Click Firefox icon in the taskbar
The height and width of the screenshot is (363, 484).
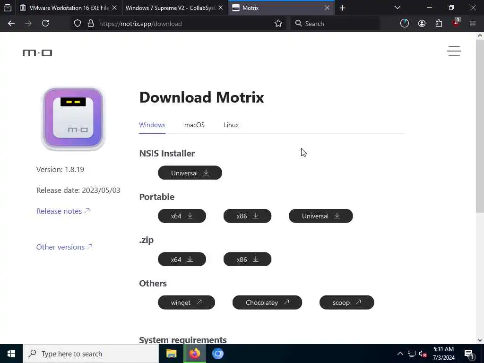[194, 354]
